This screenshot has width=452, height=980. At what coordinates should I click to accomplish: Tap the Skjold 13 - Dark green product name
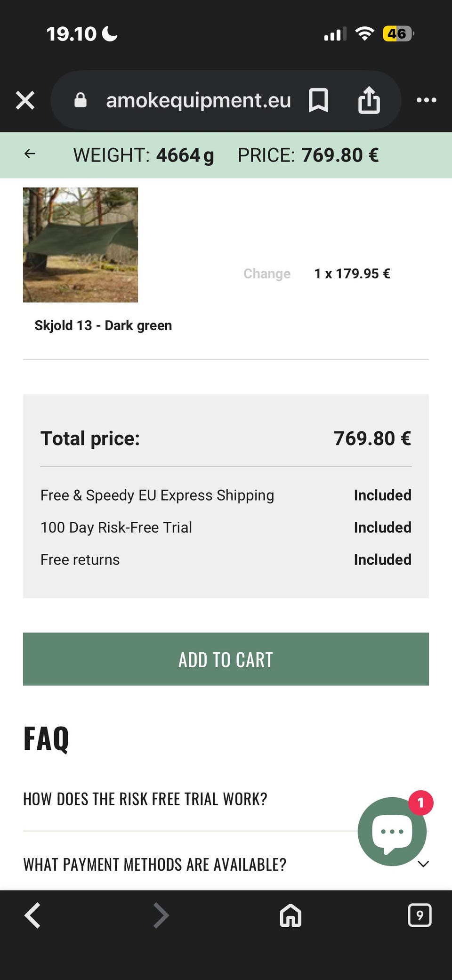103,325
